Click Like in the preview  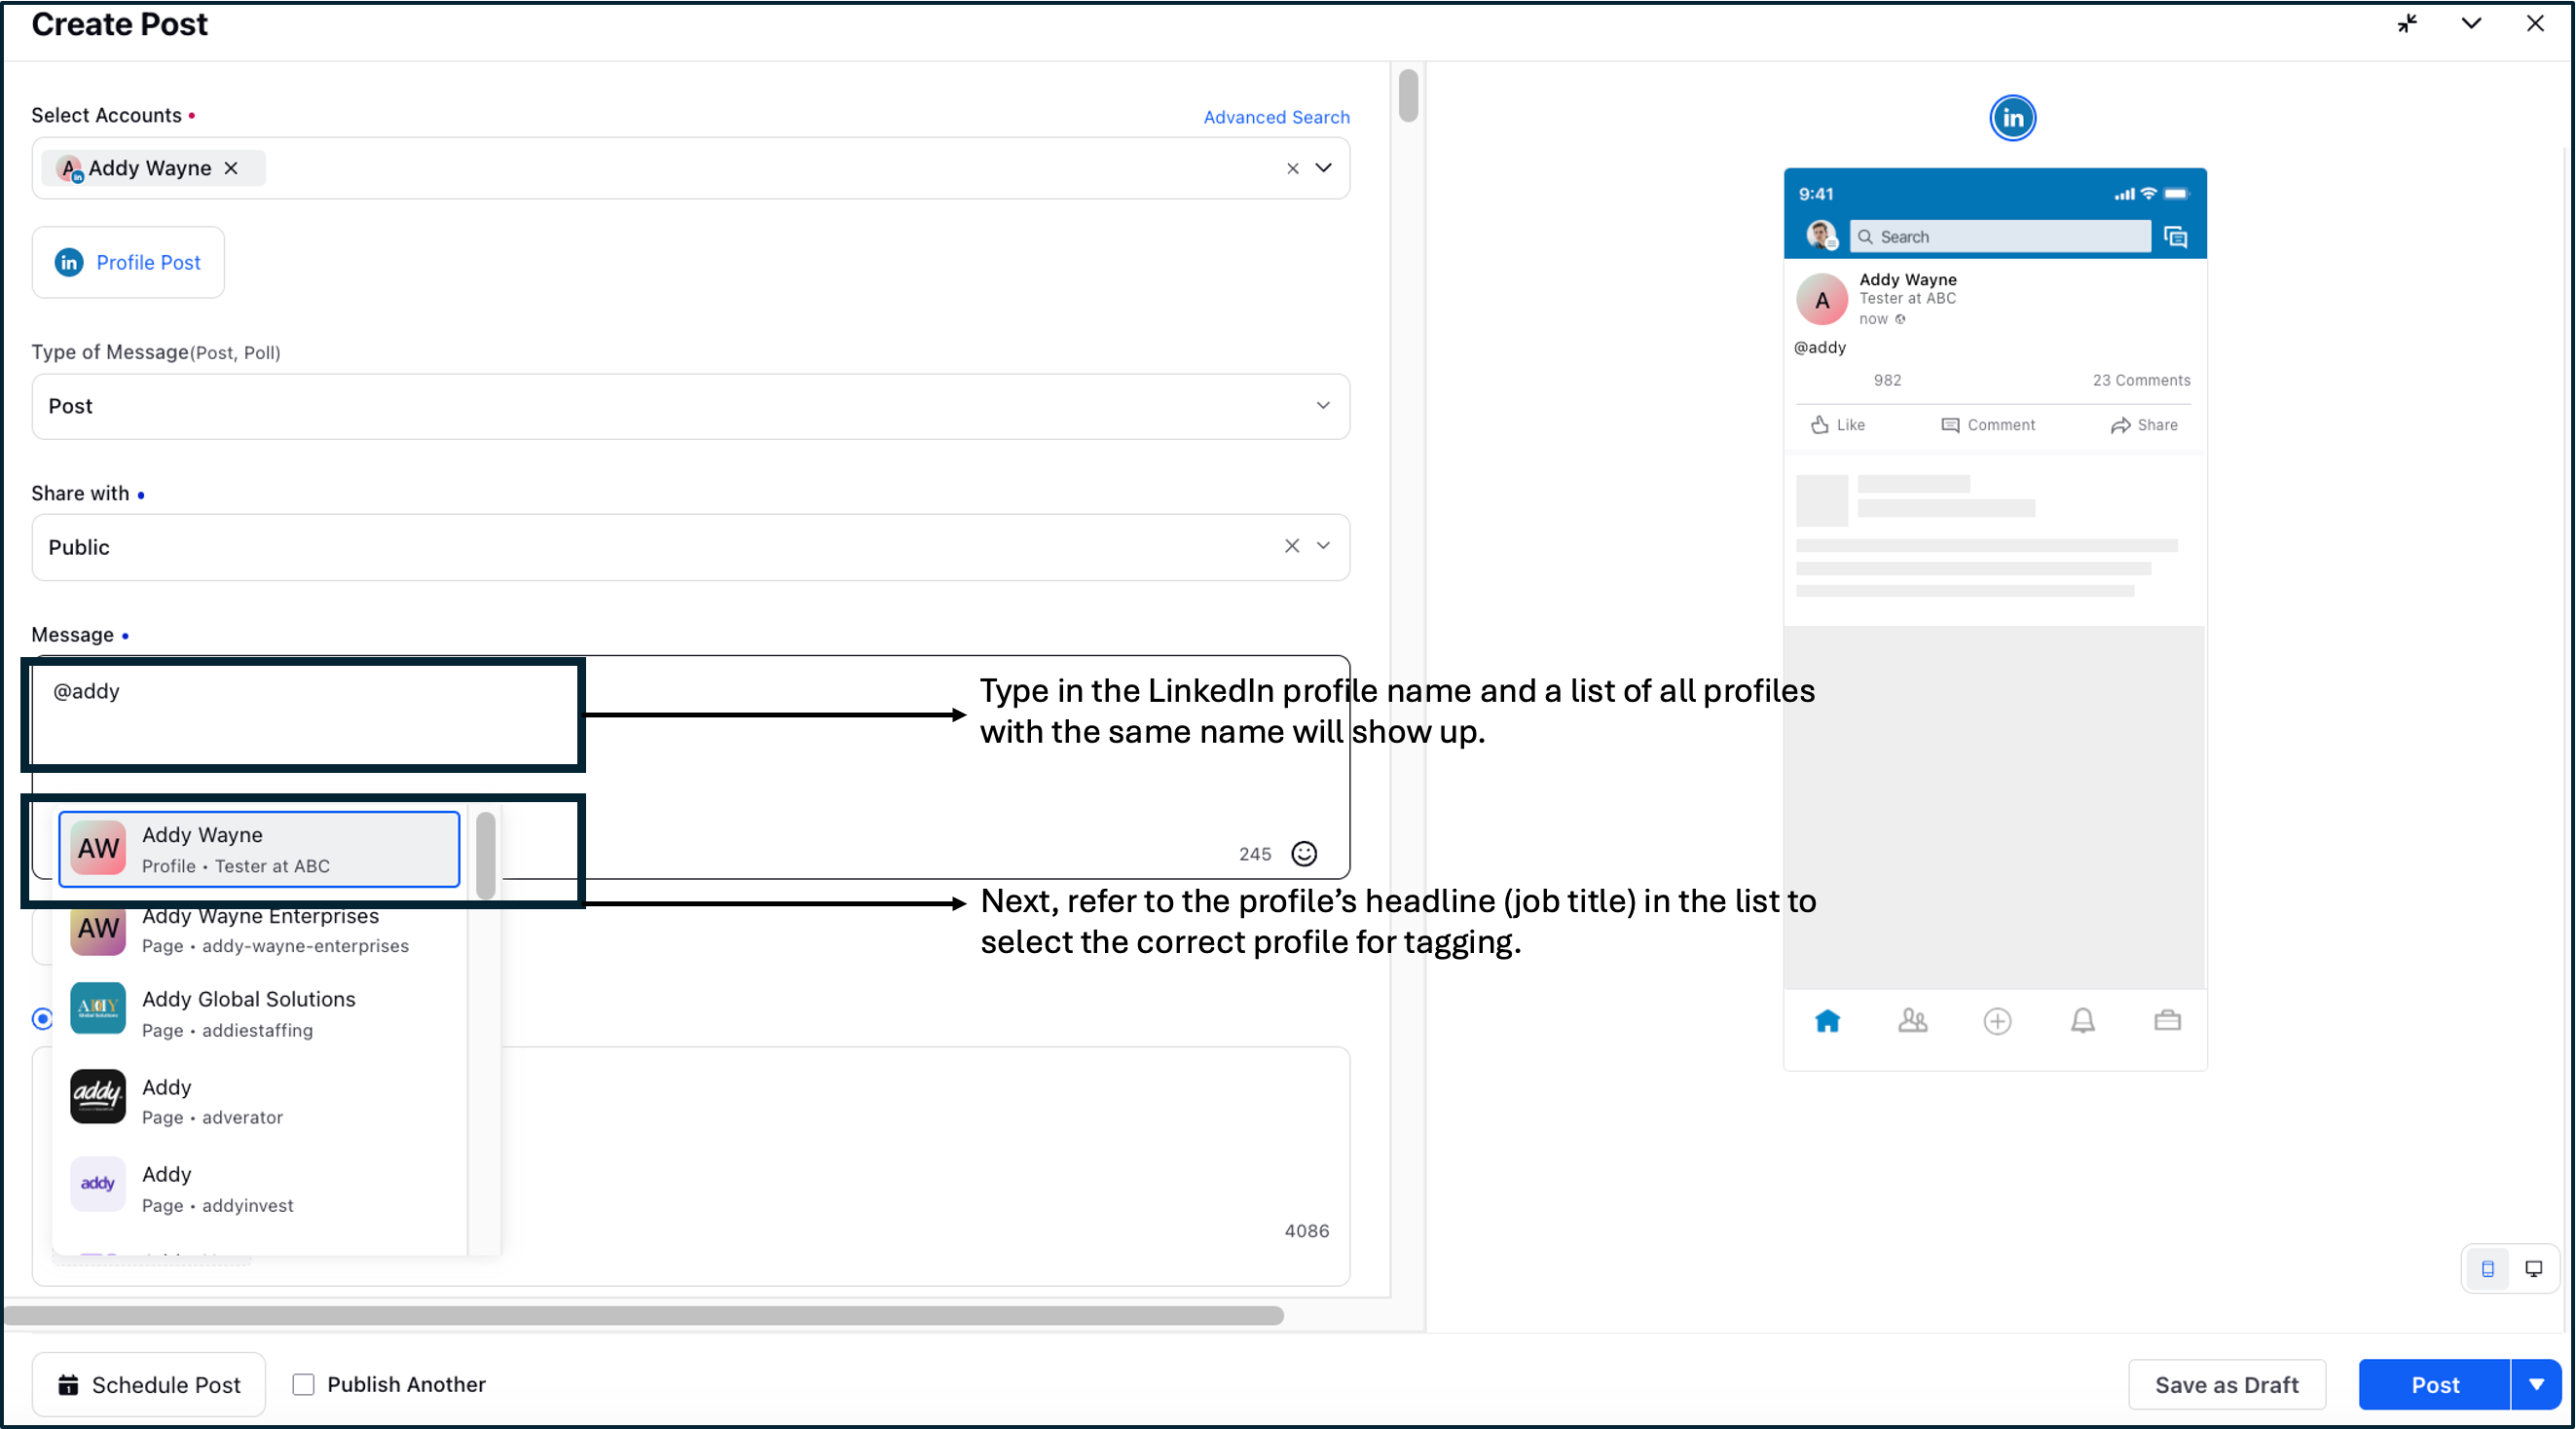click(x=1838, y=425)
